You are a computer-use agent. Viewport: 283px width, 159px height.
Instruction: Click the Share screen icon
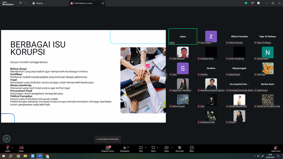(166, 148)
